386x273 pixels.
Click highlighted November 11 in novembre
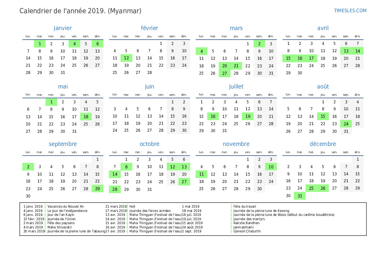point(201,174)
